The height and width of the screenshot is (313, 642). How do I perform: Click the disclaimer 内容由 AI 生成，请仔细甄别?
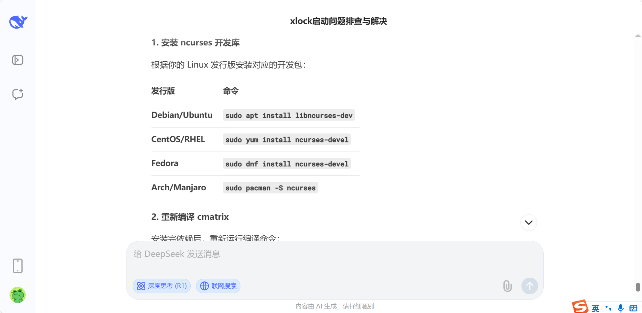(x=335, y=306)
